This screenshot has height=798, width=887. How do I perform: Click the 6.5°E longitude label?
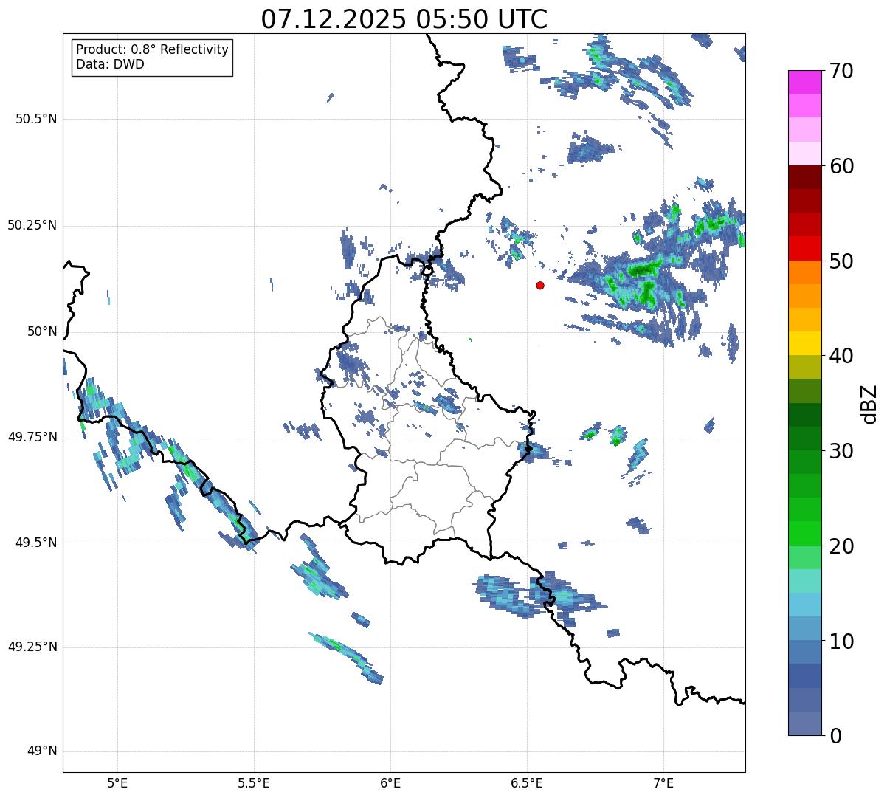527,782
